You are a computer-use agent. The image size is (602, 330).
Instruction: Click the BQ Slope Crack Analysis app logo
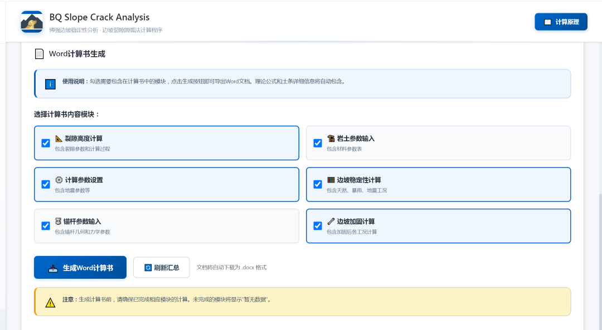coord(32,22)
